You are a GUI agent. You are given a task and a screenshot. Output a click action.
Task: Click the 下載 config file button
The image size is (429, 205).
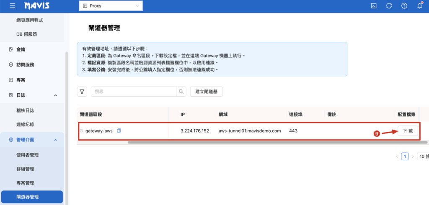407,131
